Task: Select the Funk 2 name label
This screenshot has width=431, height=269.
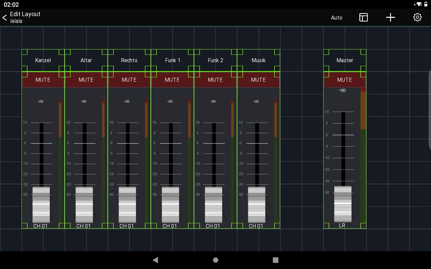Action: (x=215, y=61)
